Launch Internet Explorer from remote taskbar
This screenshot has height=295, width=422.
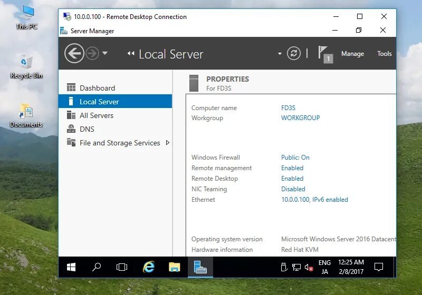tap(148, 267)
